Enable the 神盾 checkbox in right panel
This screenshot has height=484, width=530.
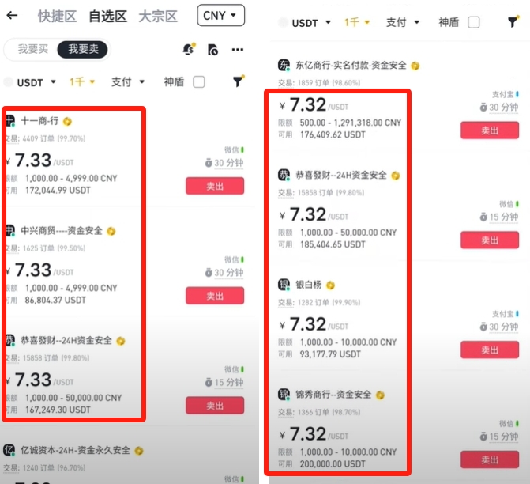coord(474,22)
